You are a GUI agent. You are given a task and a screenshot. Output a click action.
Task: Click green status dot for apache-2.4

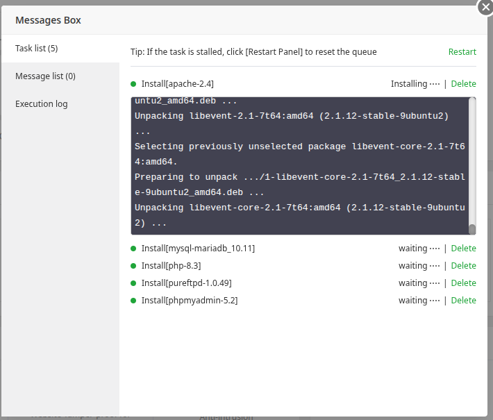[133, 84]
